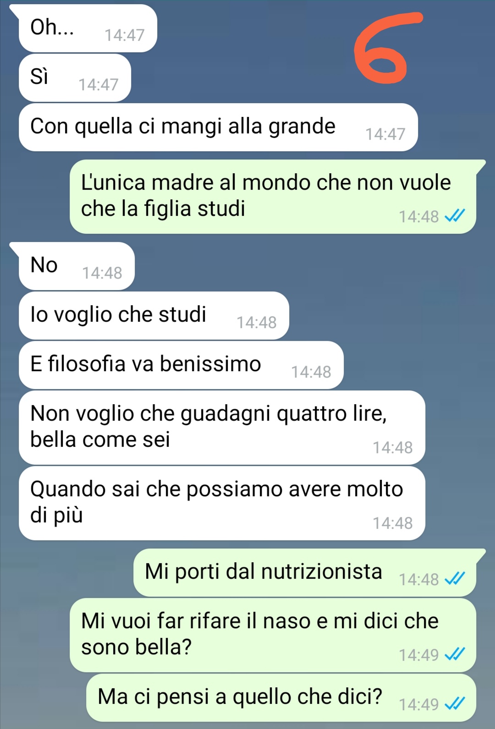Tap the double-check read receipt on "L'unica madre" message

pos(455,216)
